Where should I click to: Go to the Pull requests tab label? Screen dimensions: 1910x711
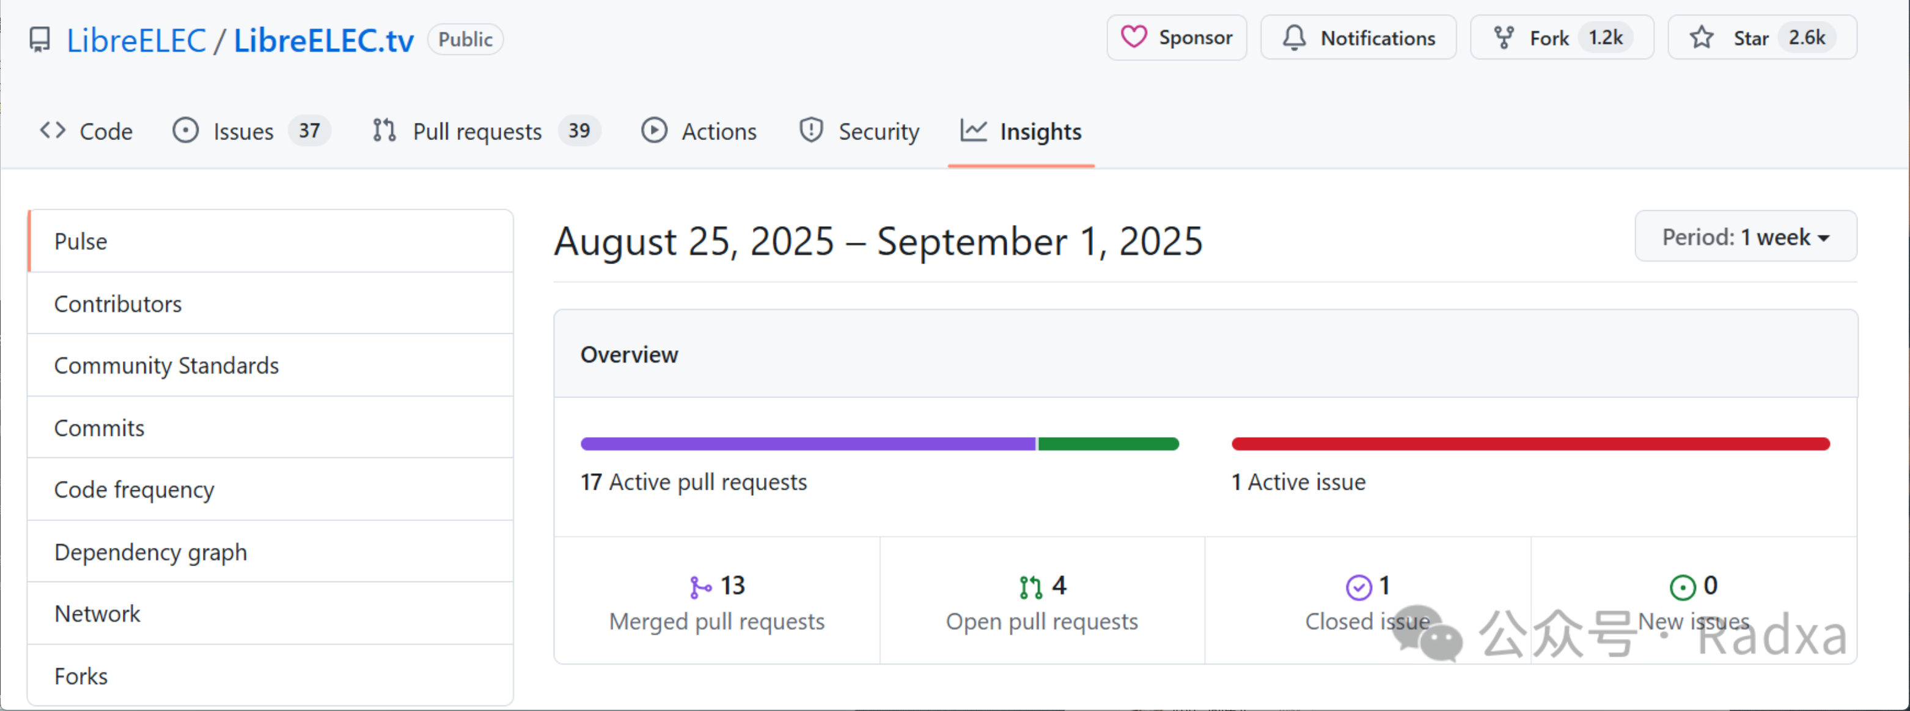coord(477,131)
